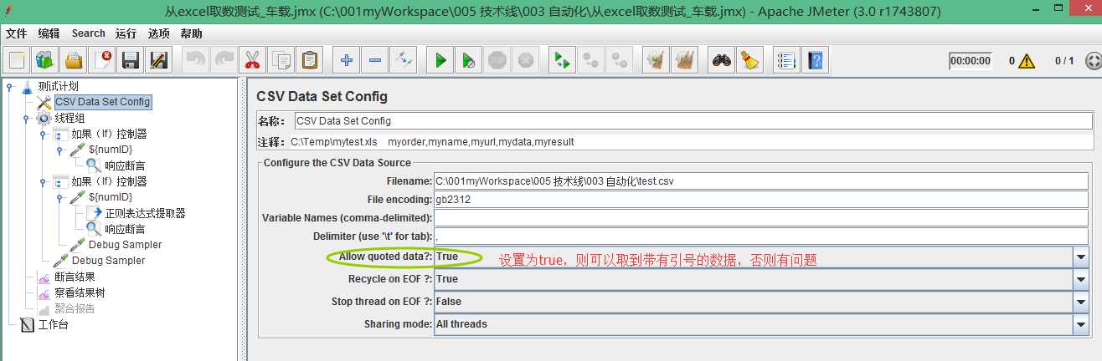Open the Stop thread on EOF dropdown

(1082, 301)
